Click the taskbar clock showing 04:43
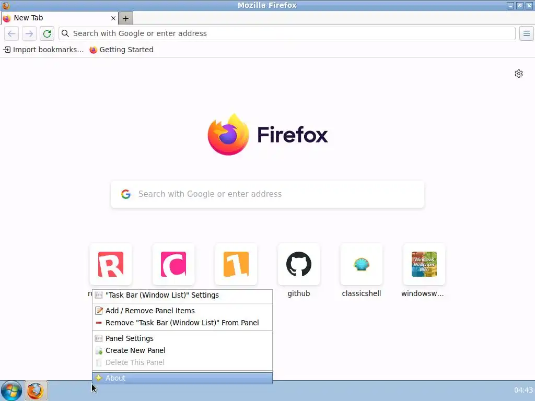 point(523,390)
